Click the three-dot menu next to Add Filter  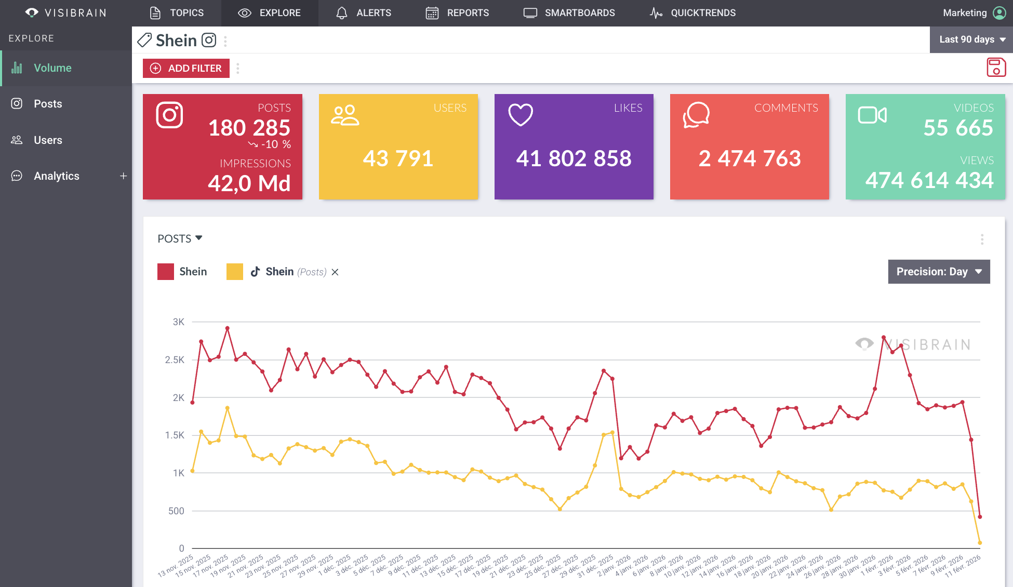238,69
